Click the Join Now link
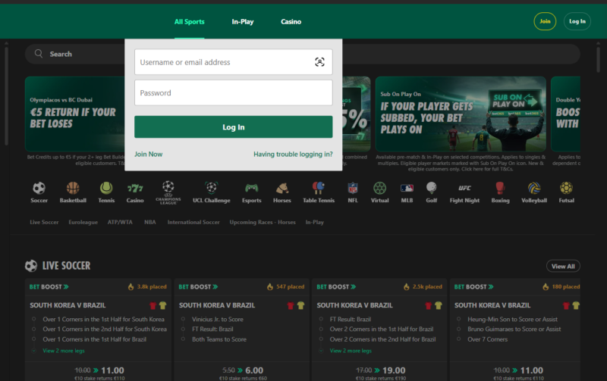 [148, 155]
